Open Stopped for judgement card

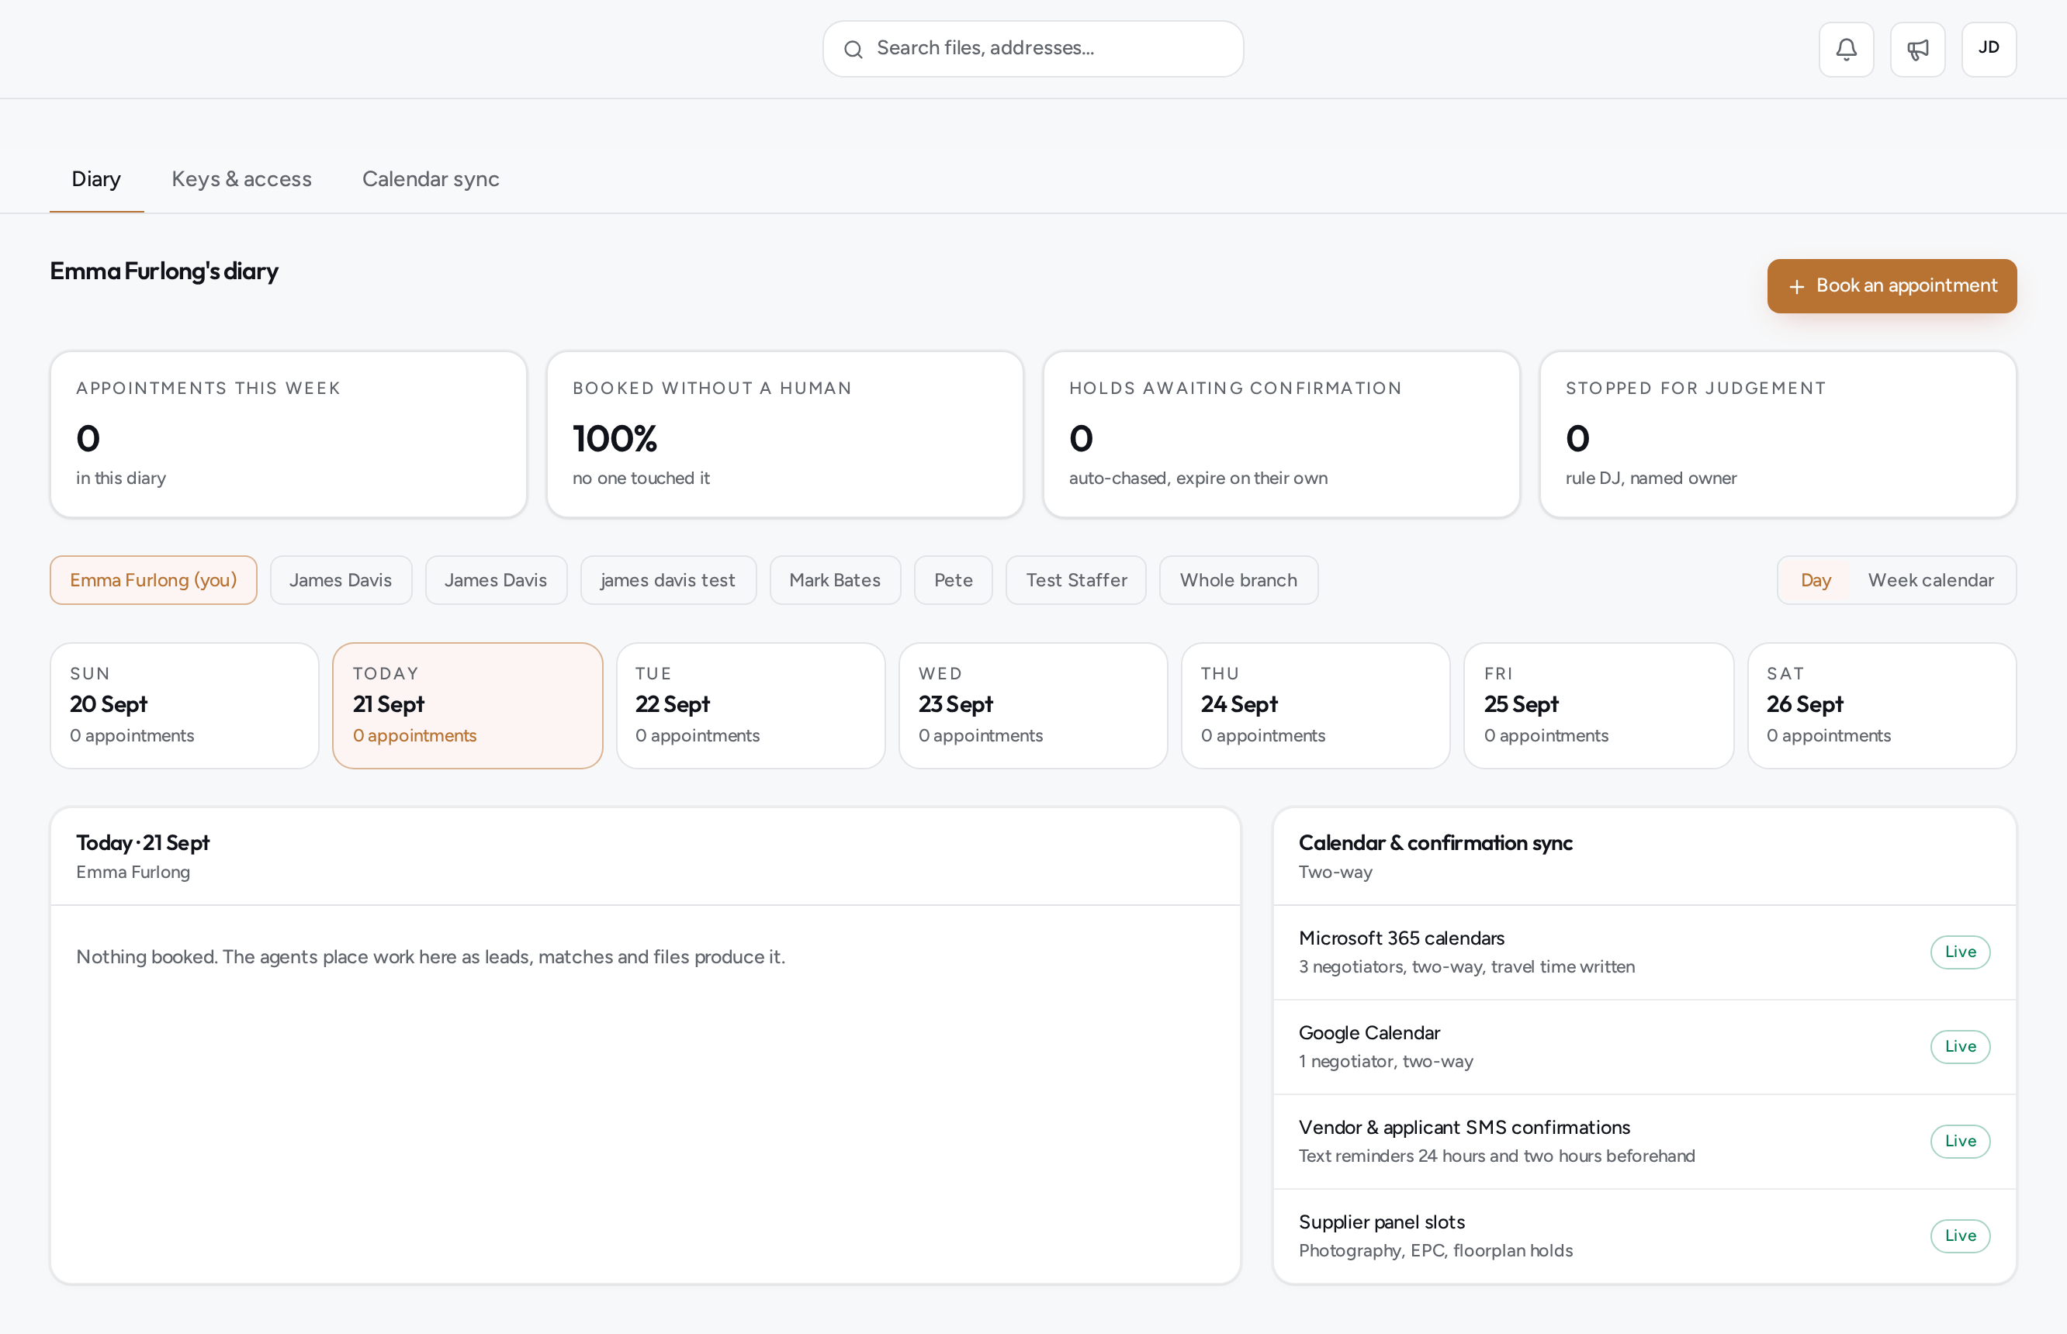(1778, 434)
